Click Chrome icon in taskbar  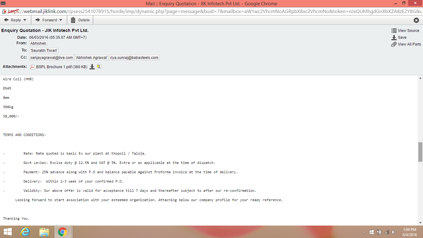click(63, 232)
